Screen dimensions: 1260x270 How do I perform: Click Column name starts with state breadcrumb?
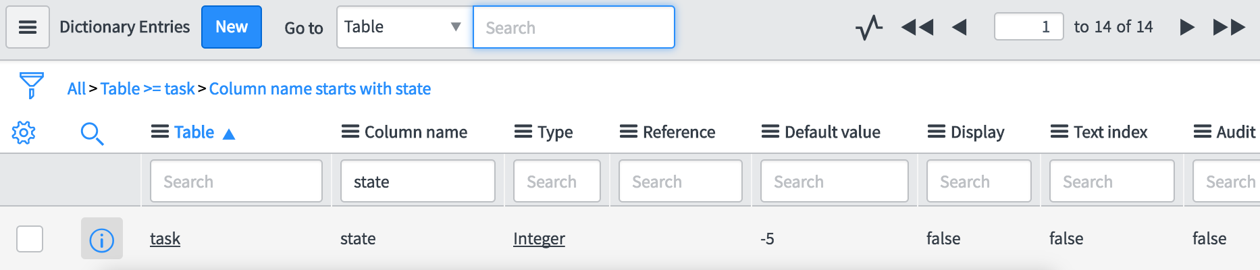click(x=320, y=88)
